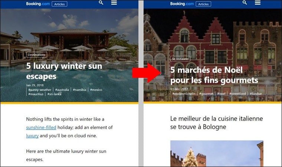Screen dimensions: 282x167
Task: Open the hamburger menu in right page header
Action: point(258,3)
